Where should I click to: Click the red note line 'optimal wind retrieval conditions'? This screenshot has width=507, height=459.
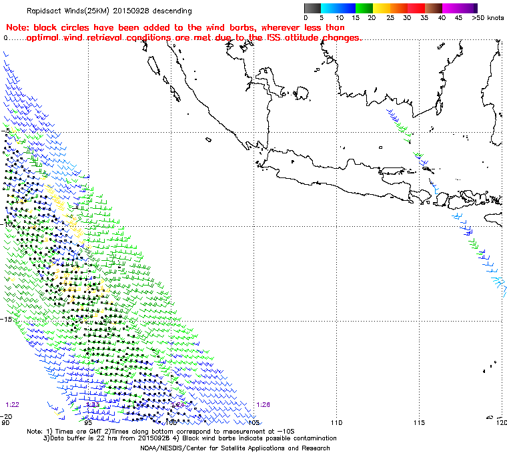(193, 38)
